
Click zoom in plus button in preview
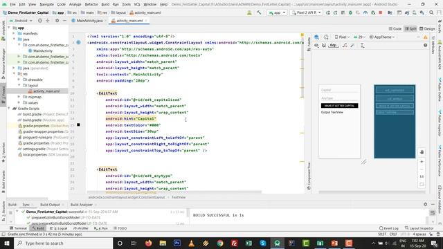[x=422, y=162]
